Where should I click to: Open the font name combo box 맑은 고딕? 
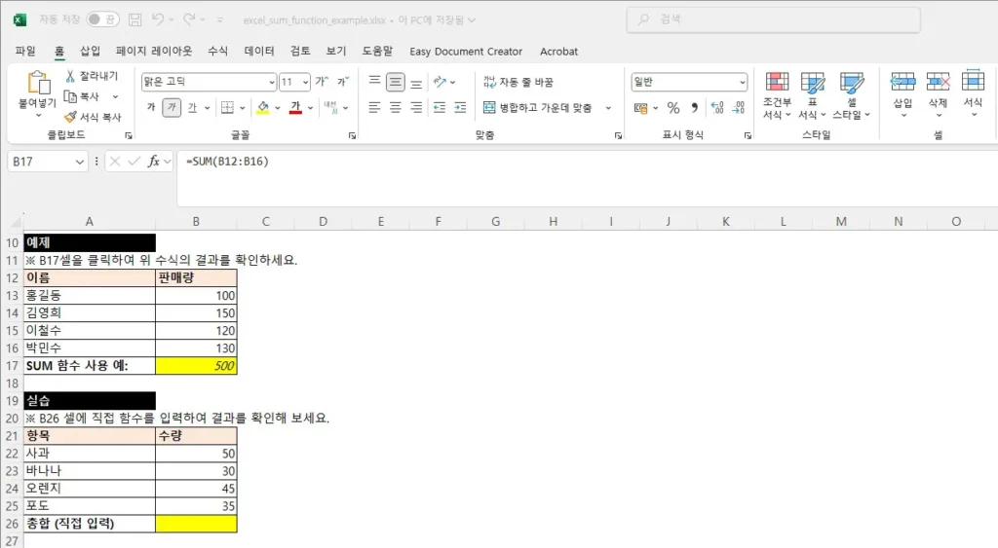pyautogui.click(x=209, y=82)
